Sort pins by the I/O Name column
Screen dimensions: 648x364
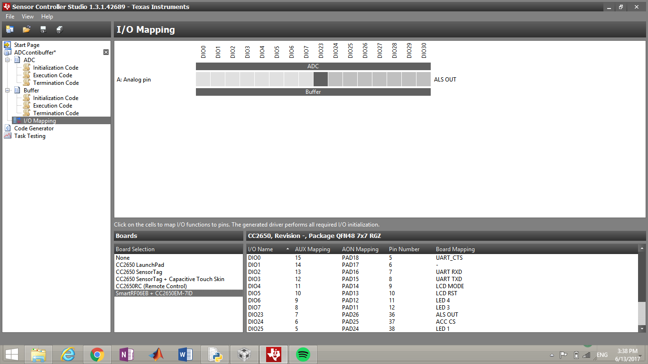pyautogui.click(x=269, y=249)
